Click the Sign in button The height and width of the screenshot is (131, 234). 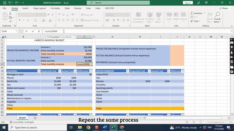[188, 3]
